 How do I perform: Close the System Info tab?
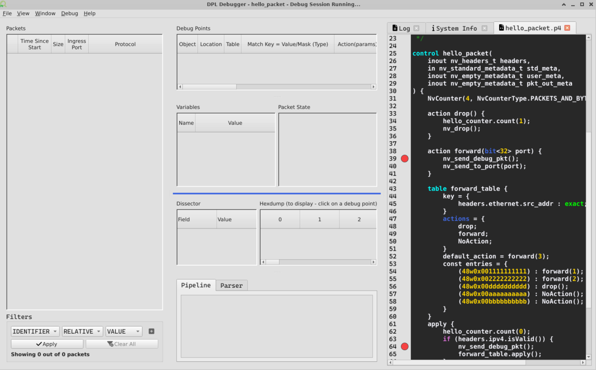[484, 28]
